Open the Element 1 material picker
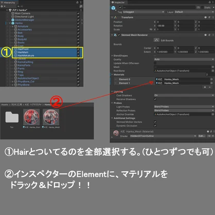The width and height of the screenshot is (215, 215). point(211,83)
